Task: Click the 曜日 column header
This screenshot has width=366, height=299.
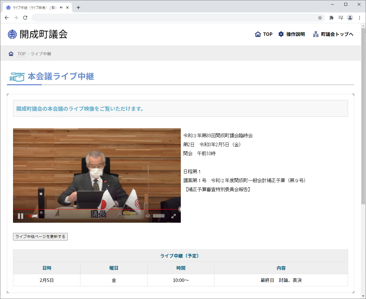Action: [114, 268]
